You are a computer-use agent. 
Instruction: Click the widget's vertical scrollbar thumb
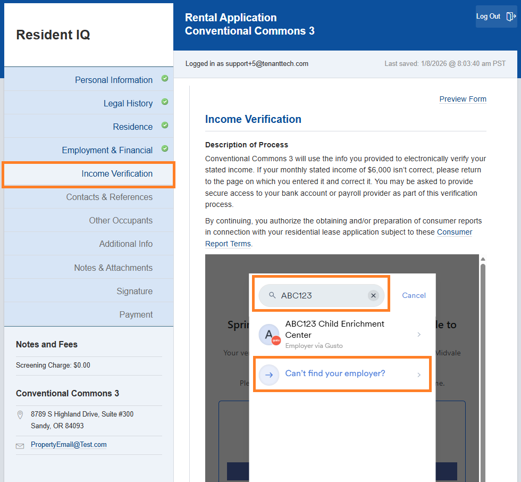[x=483, y=372]
